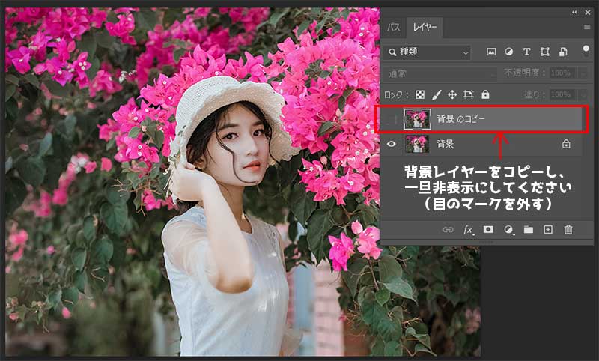Lock position move-arrows icon
Viewport: 599px width, 361px height.
coord(452,94)
